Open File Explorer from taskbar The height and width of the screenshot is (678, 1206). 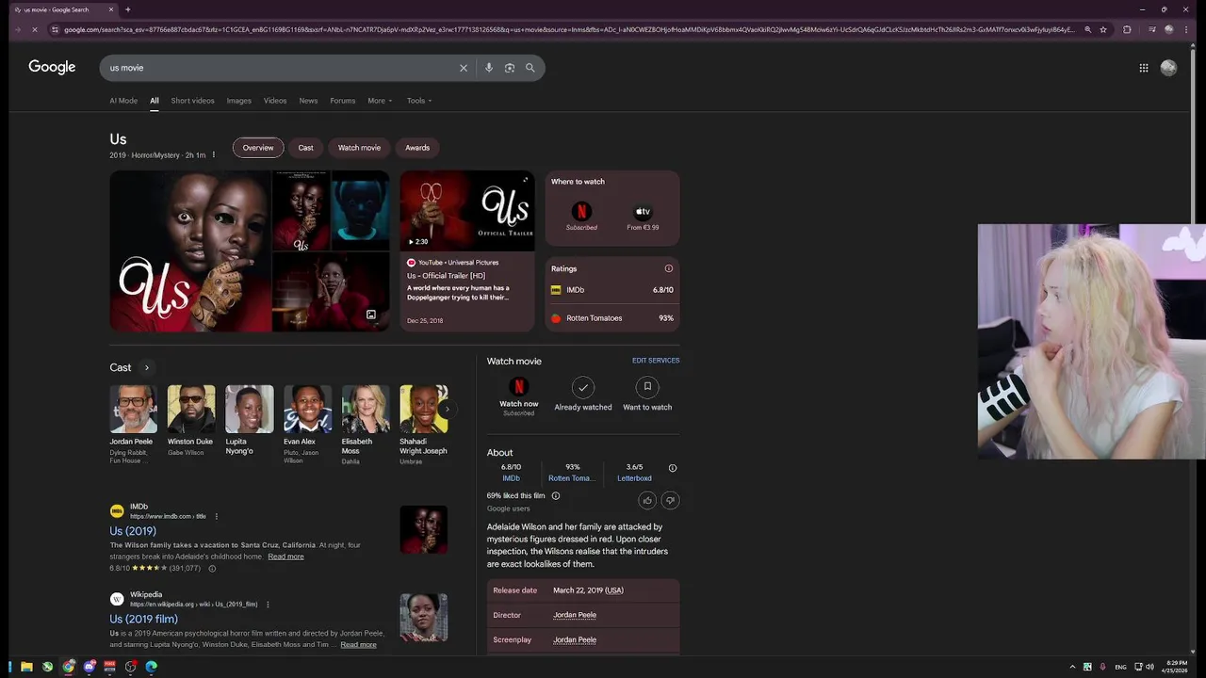pyautogui.click(x=26, y=667)
